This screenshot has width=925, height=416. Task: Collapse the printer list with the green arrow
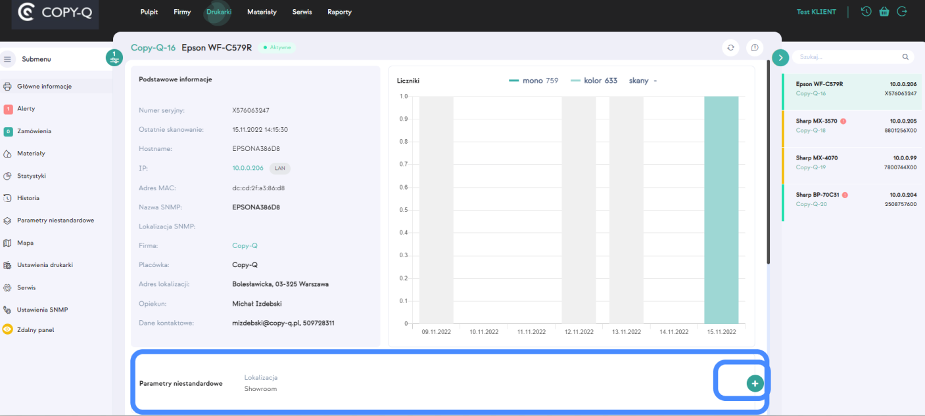click(x=780, y=58)
